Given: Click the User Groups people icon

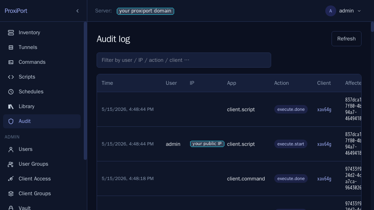Looking at the screenshot, I should [11, 164].
